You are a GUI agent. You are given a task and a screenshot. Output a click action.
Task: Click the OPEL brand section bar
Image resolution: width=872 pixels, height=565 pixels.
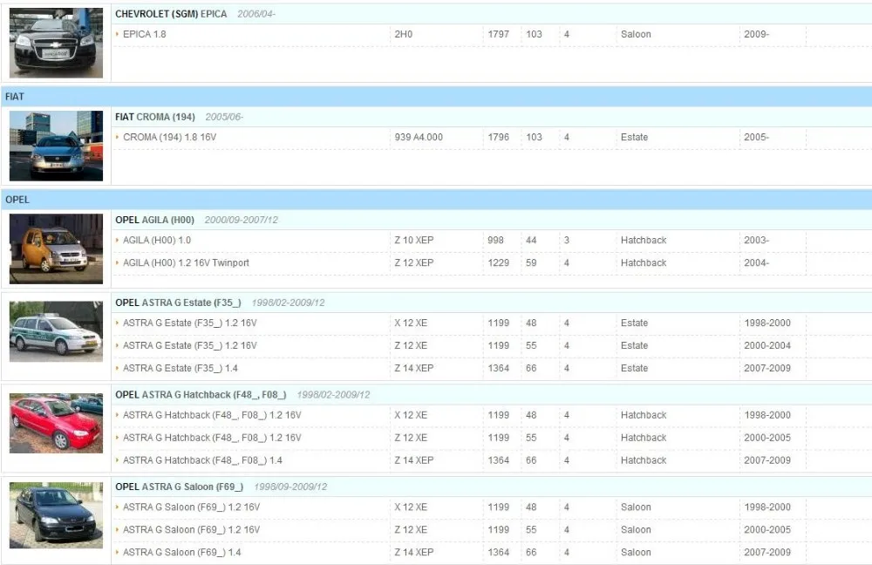pyautogui.click(x=436, y=200)
